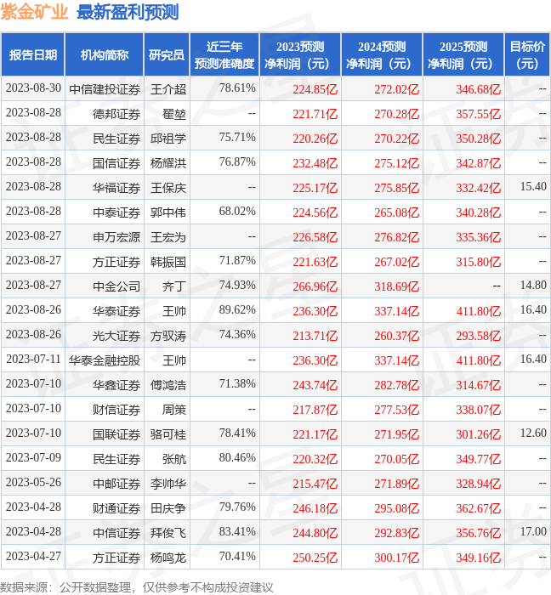Click researcher name 翟堃
551x595 pixels.
[174, 114]
